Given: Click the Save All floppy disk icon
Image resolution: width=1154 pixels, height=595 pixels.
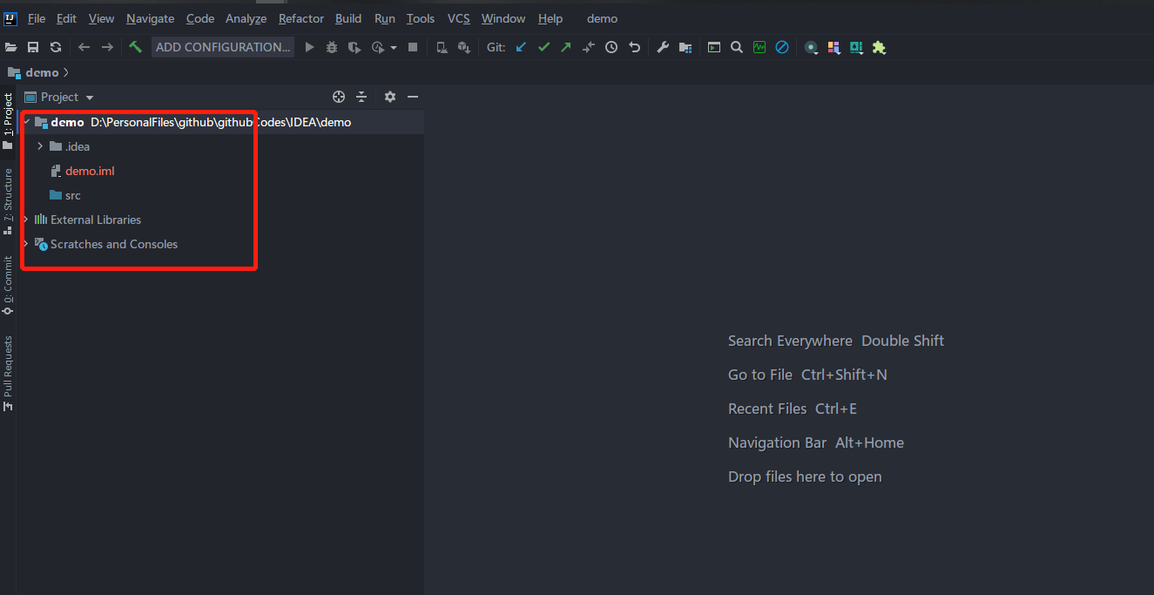Looking at the screenshot, I should tap(33, 47).
